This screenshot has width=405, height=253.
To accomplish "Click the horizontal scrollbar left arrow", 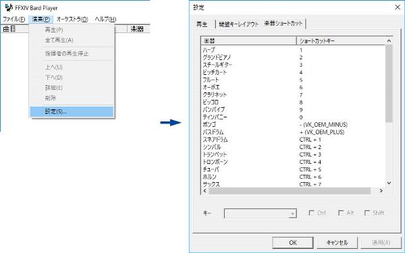I will click(x=205, y=191).
